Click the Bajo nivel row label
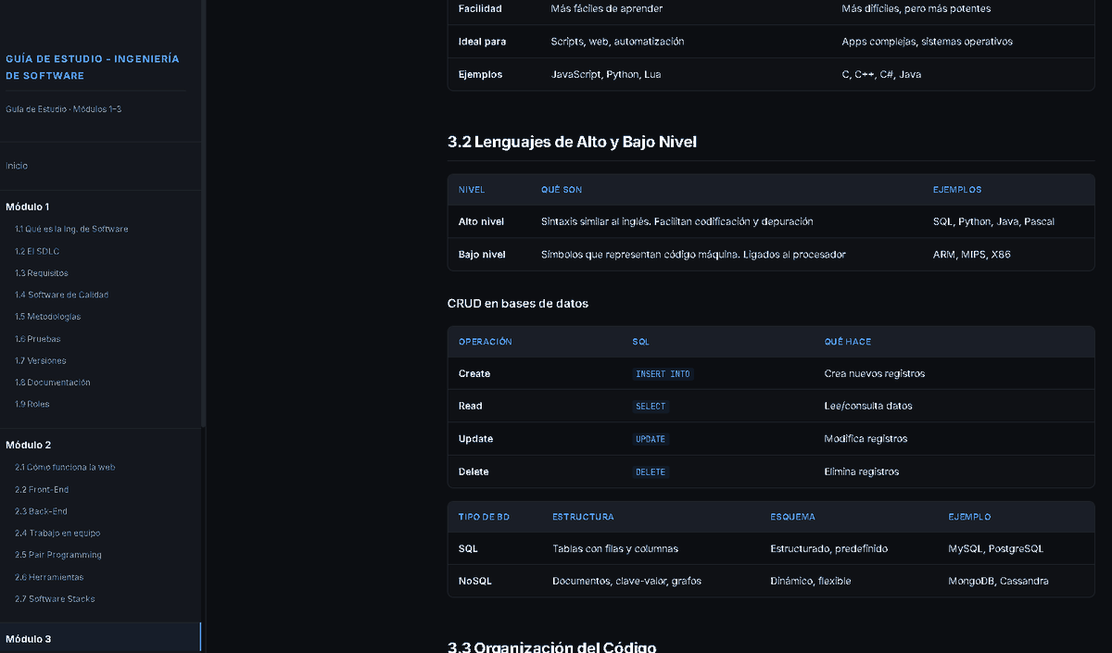 point(482,255)
